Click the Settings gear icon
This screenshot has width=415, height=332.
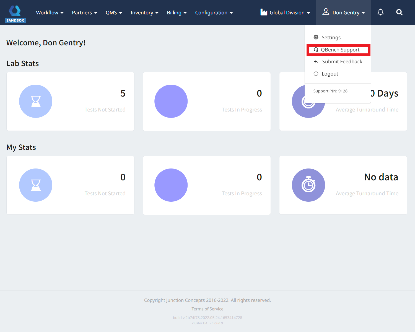316,37
